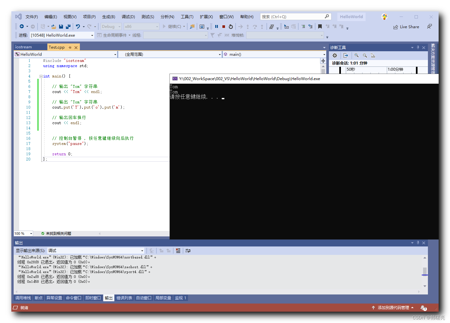The height and width of the screenshot is (323, 450).
Task: Click the Visual Studio logo icon
Action: click(x=19, y=17)
